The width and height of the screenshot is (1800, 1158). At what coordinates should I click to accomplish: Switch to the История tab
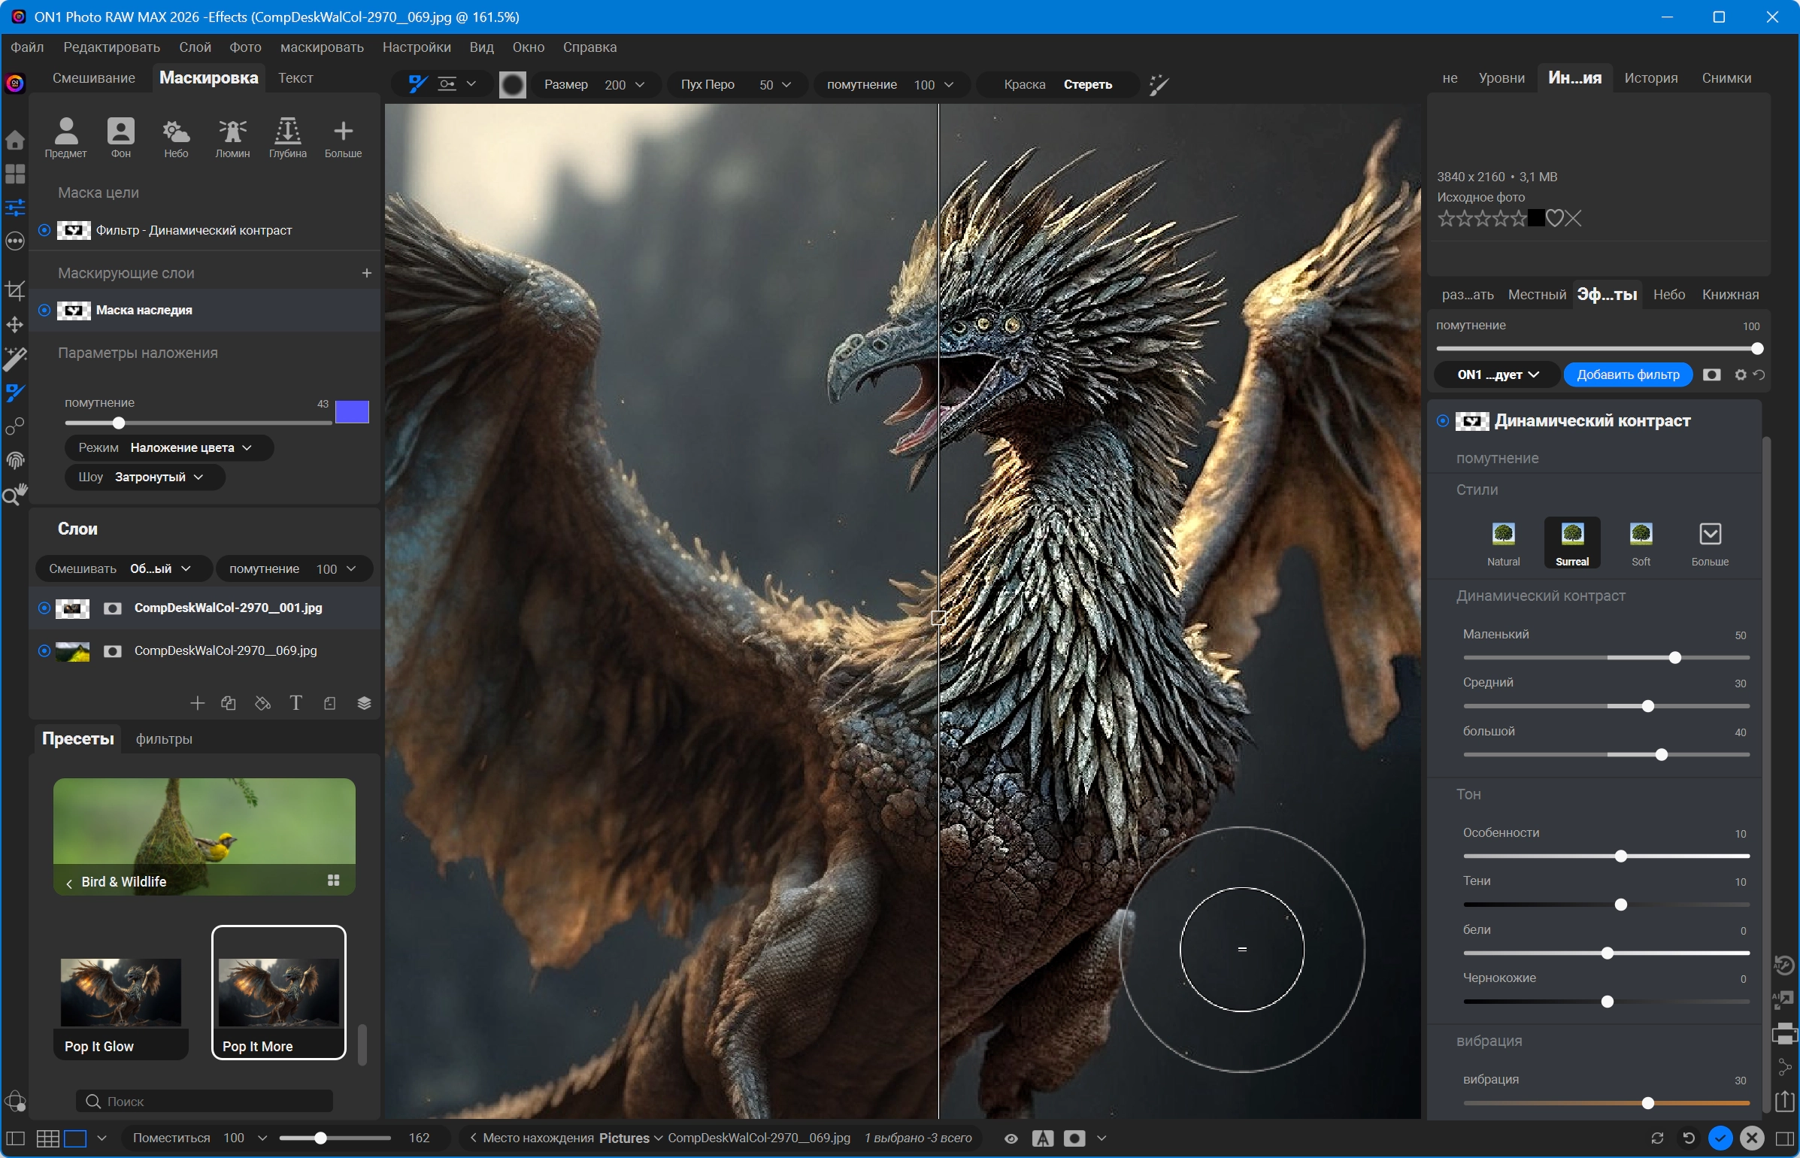[x=1650, y=78]
